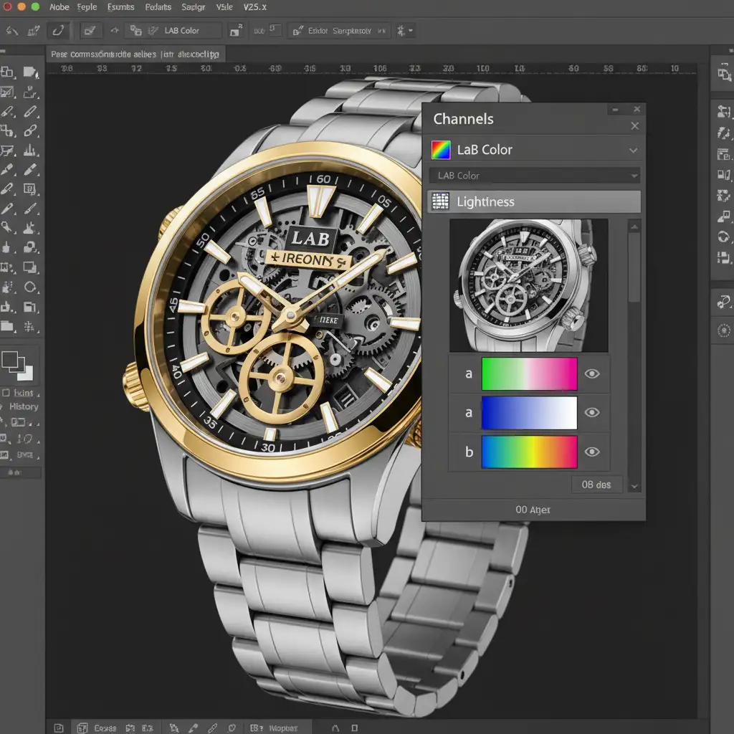The image size is (734, 734).
Task: Open the LAB Color dropdown in Channels panel
Action: coord(534,176)
